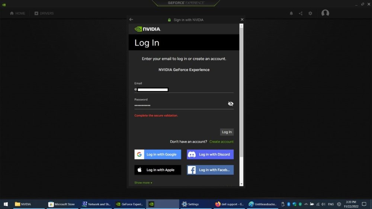
Task: Switch to GeForce Experience taskbar button
Action: tap(129, 204)
